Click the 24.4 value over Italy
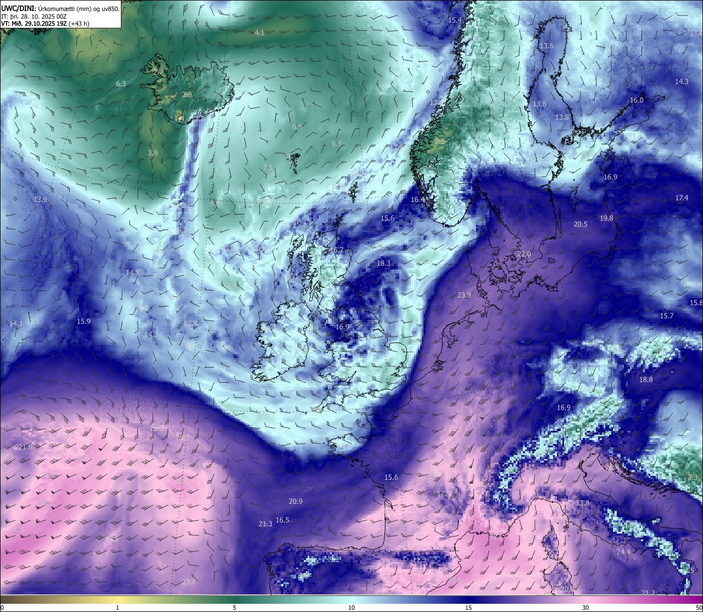Image resolution: width=703 pixels, height=612 pixels. click(x=623, y=552)
